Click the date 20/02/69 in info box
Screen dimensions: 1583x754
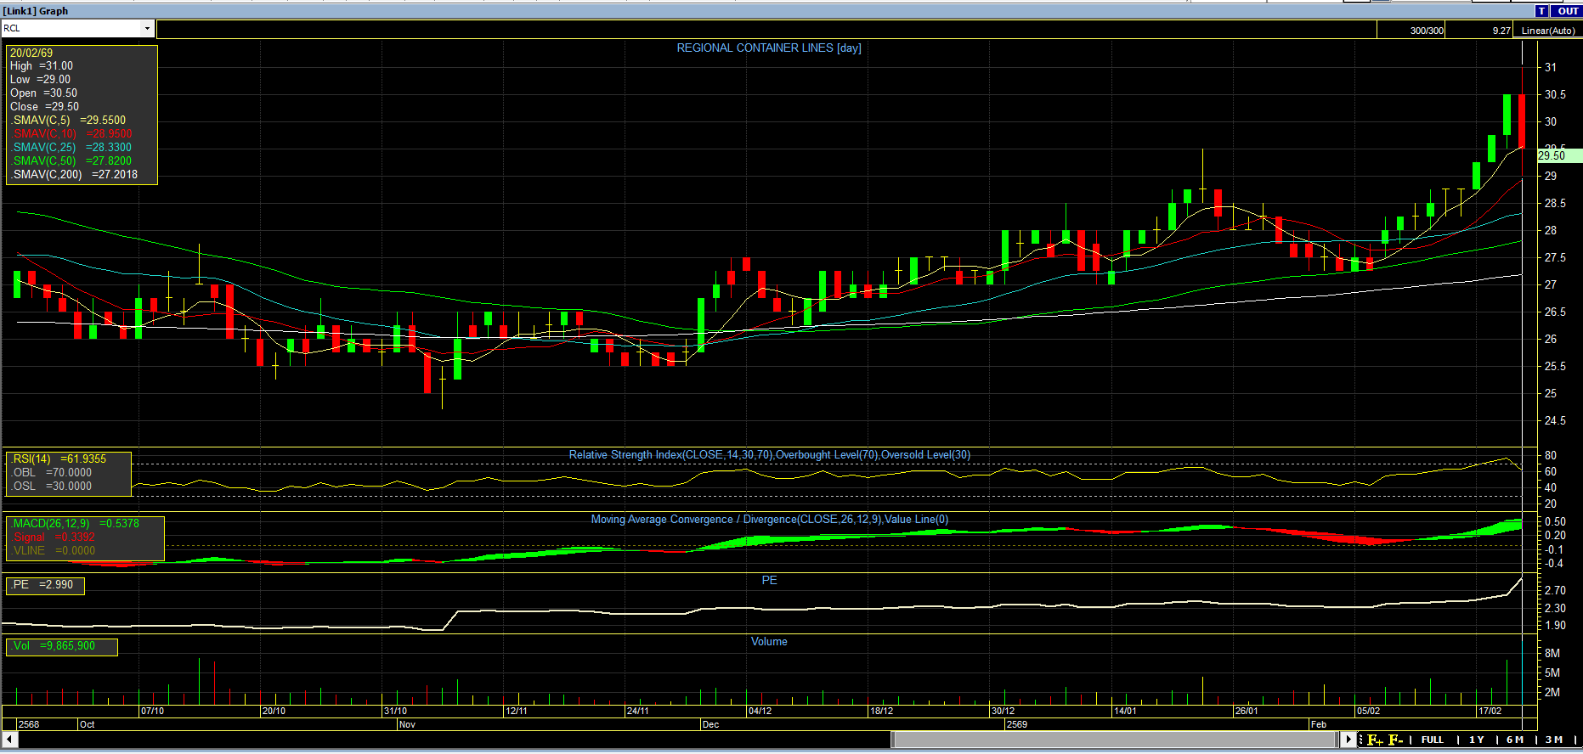(31, 53)
